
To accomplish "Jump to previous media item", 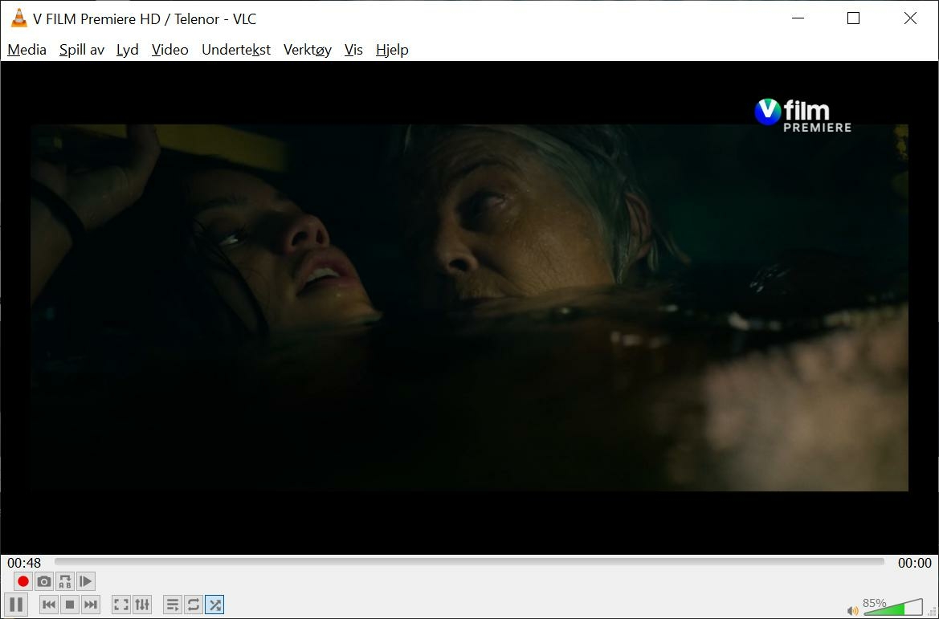I will (49, 605).
